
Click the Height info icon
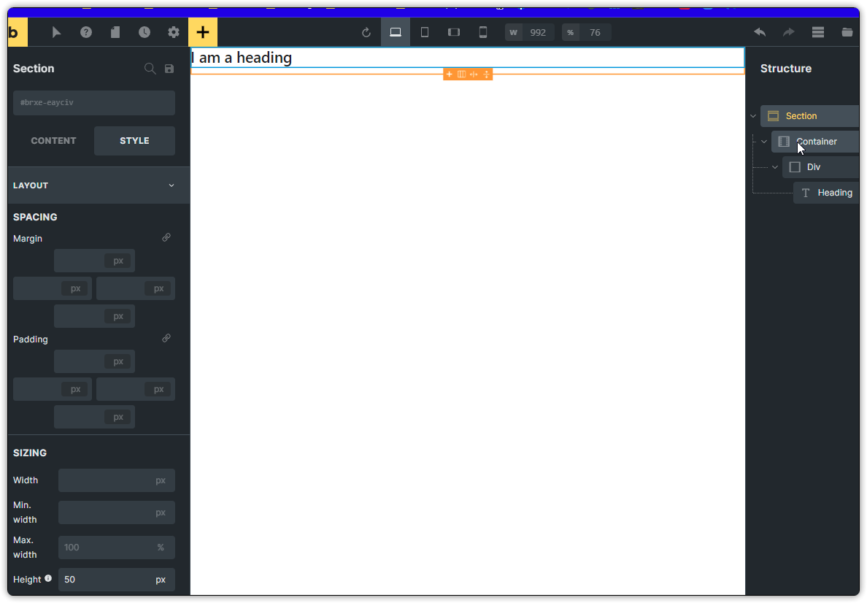48,578
